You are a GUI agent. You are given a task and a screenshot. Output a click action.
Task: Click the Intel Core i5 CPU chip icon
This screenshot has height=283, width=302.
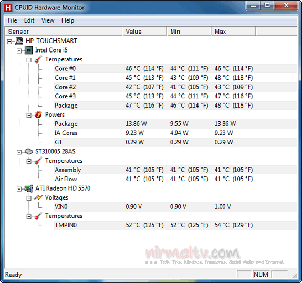pyautogui.click(x=28, y=50)
